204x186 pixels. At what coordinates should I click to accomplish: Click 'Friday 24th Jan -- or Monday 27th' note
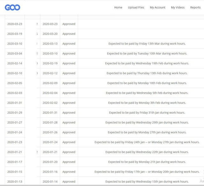147,142
